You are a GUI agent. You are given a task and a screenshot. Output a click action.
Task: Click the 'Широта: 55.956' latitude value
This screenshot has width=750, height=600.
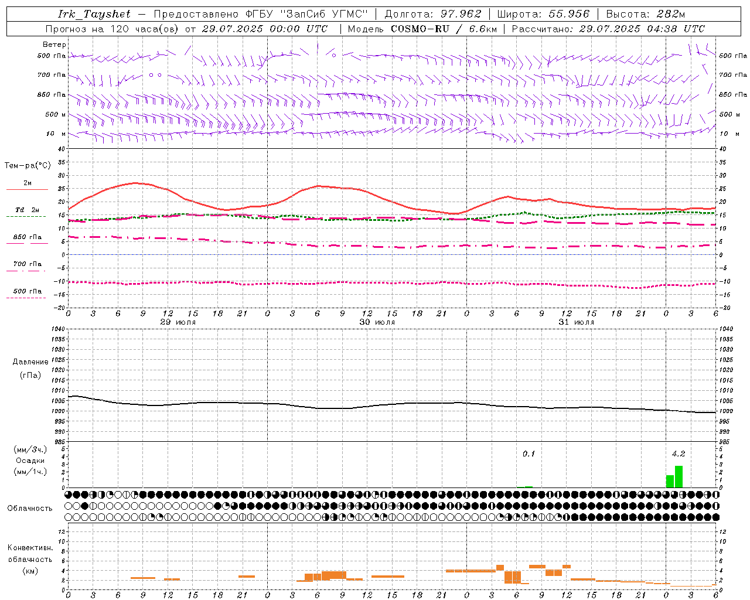click(543, 14)
